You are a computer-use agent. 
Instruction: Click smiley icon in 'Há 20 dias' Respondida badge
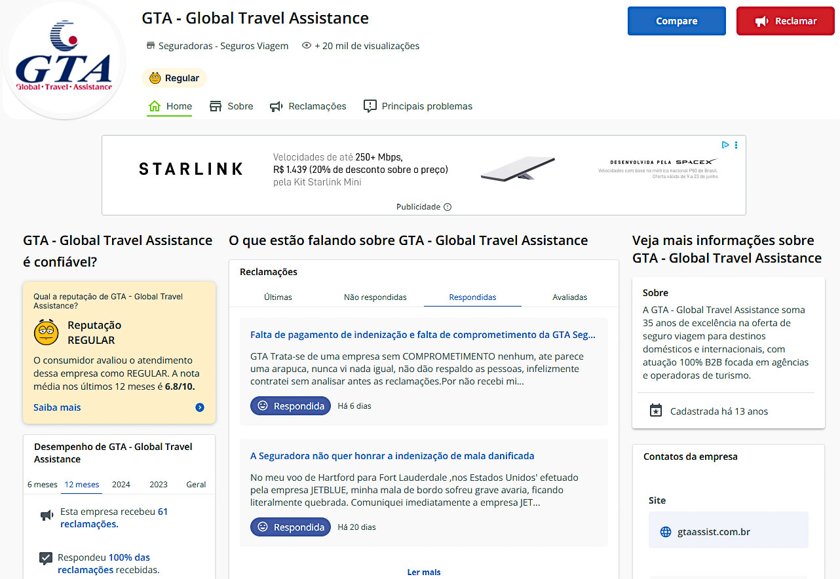(263, 527)
